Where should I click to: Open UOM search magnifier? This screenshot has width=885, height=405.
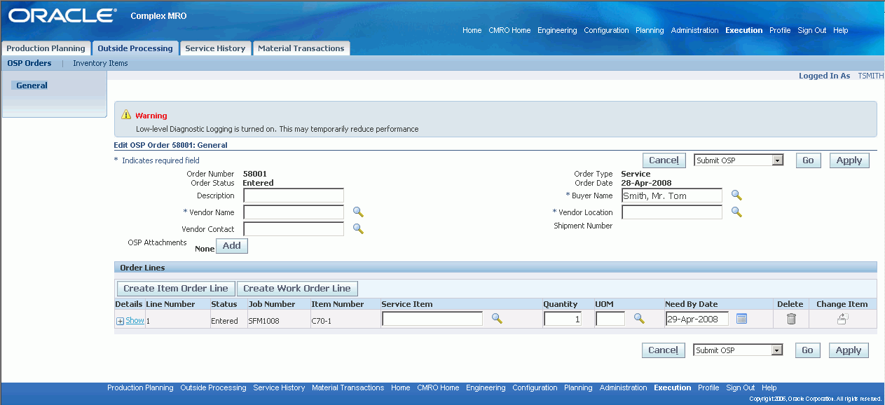point(639,318)
